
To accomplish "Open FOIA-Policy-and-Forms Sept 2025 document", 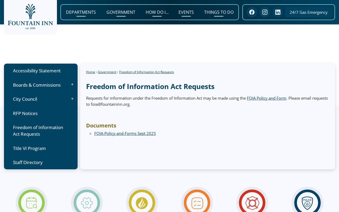I will click(x=125, y=133).
